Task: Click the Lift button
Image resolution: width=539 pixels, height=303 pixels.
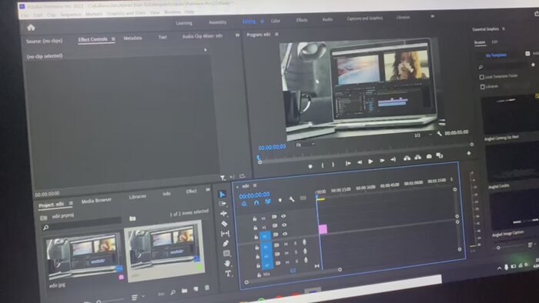Action: point(407,158)
